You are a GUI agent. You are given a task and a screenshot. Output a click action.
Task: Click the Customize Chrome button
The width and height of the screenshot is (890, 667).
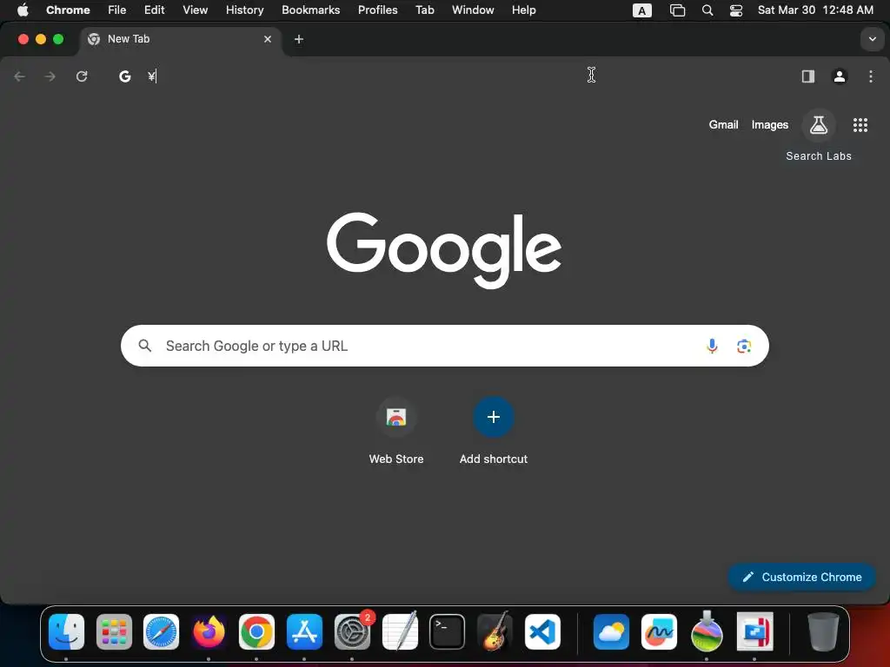coord(801,577)
